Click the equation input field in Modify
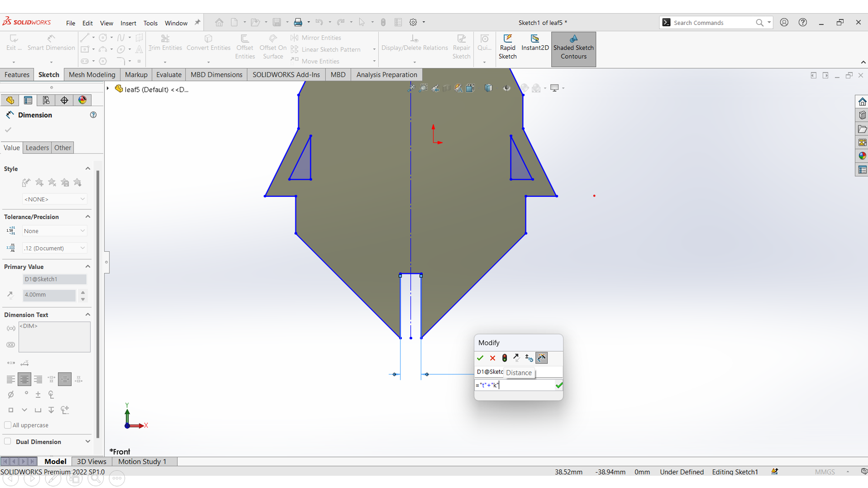Image resolution: width=868 pixels, height=488 pixels. tap(515, 385)
